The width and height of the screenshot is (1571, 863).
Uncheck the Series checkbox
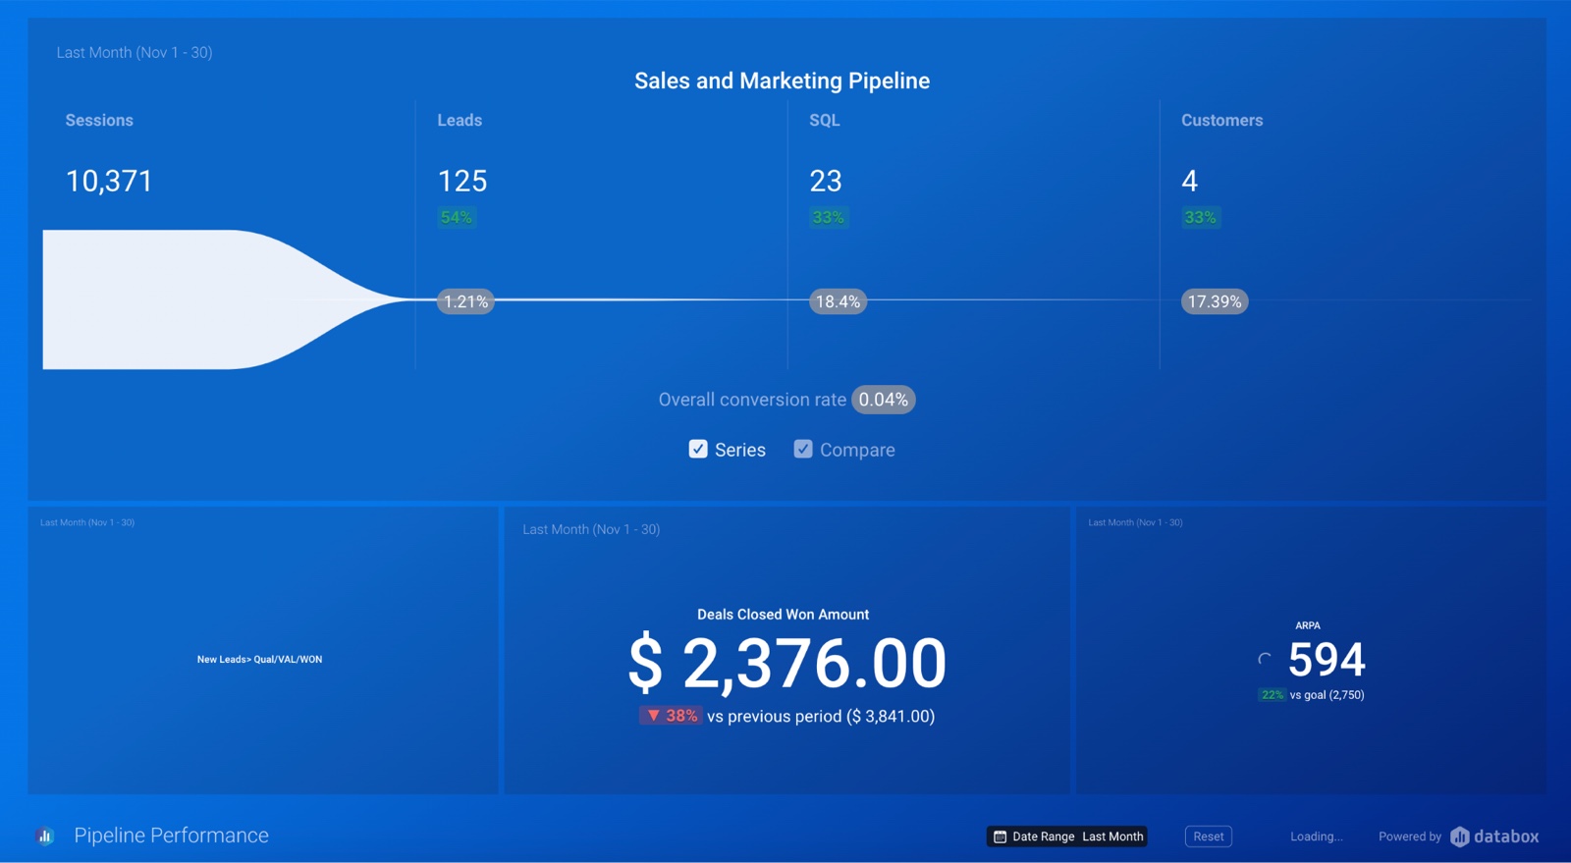coord(698,449)
